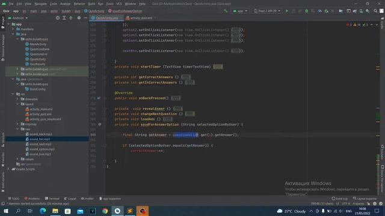Open the Problems tool window
The width and height of the screenshot is (385, 216).
[x=32, y=199]
